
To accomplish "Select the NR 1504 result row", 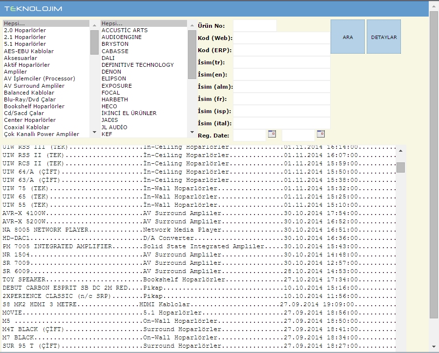I will [199, 255].
